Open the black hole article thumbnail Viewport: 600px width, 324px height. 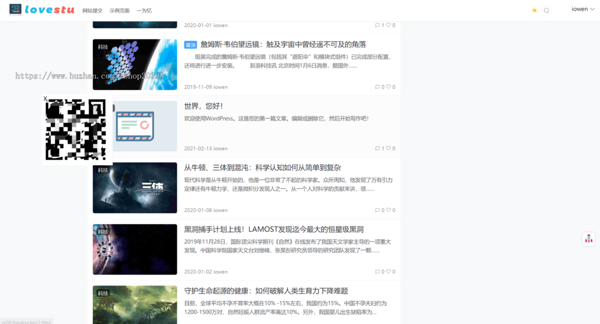[x=135, y=249]
